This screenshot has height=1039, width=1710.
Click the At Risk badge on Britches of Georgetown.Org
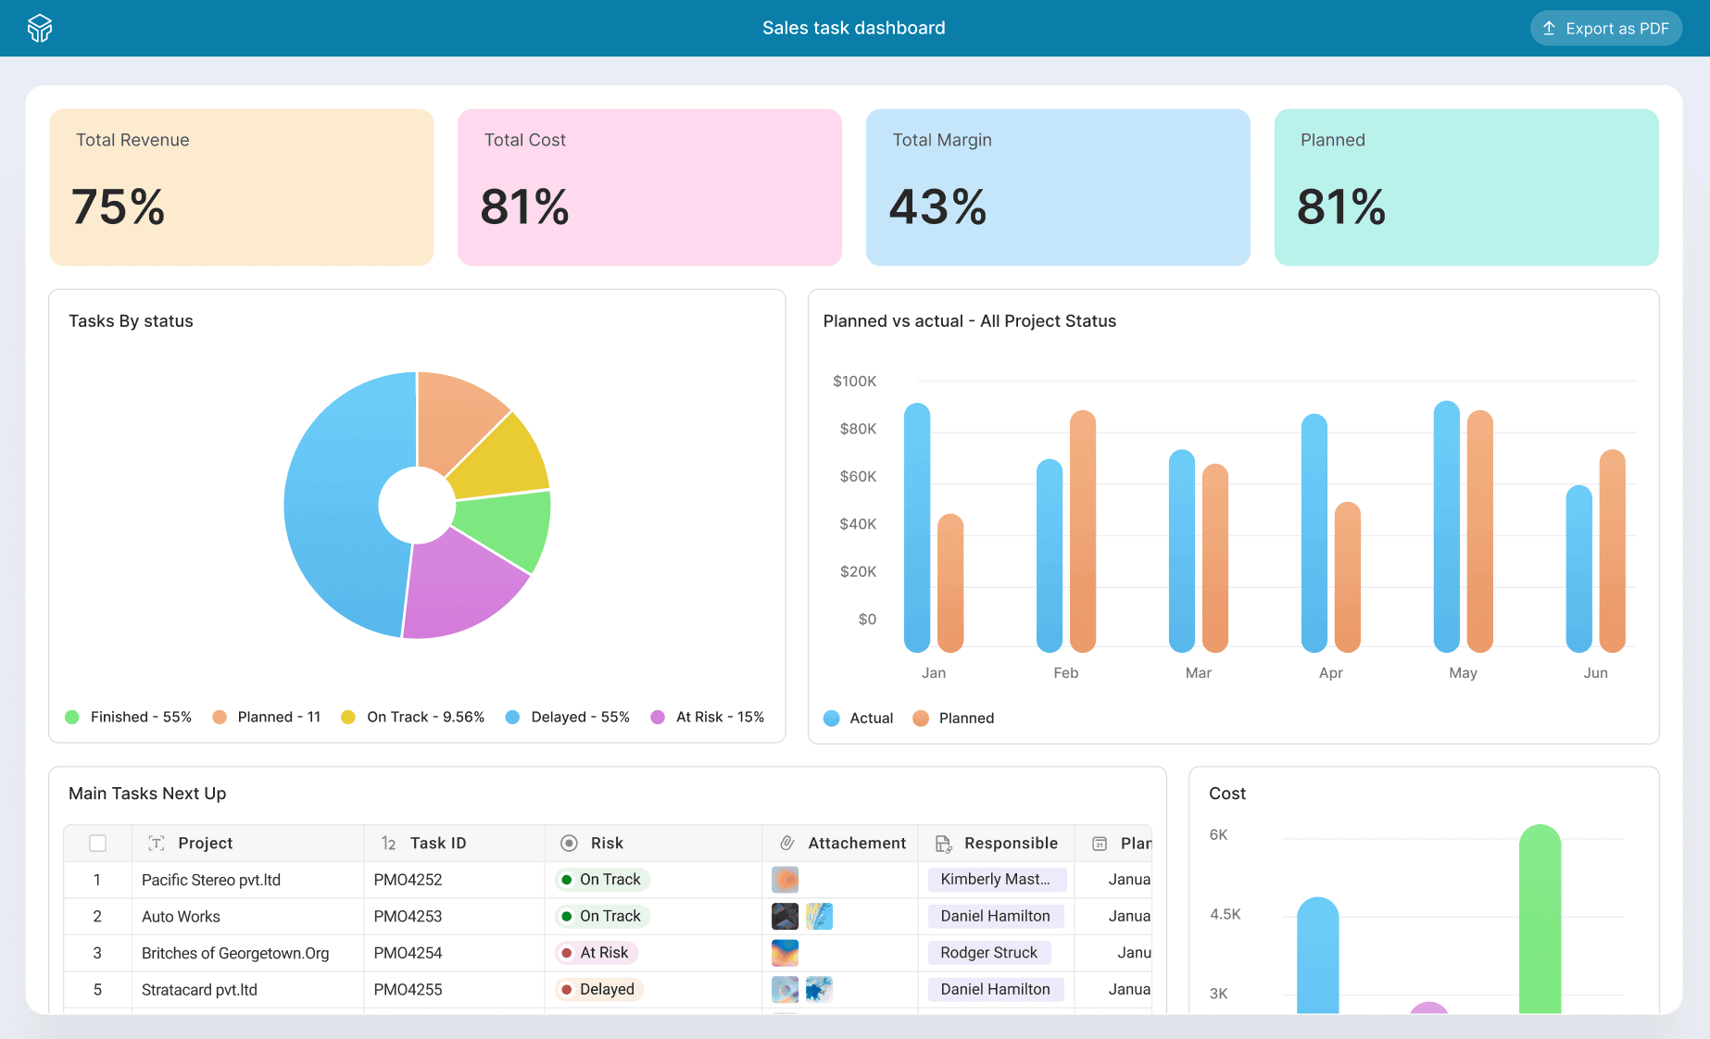tap(596, 952)
